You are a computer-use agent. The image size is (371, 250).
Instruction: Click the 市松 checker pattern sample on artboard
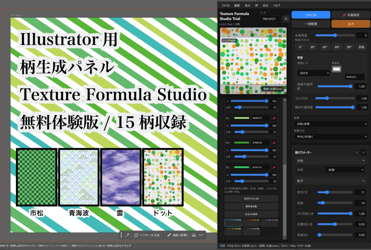[37, 177]
